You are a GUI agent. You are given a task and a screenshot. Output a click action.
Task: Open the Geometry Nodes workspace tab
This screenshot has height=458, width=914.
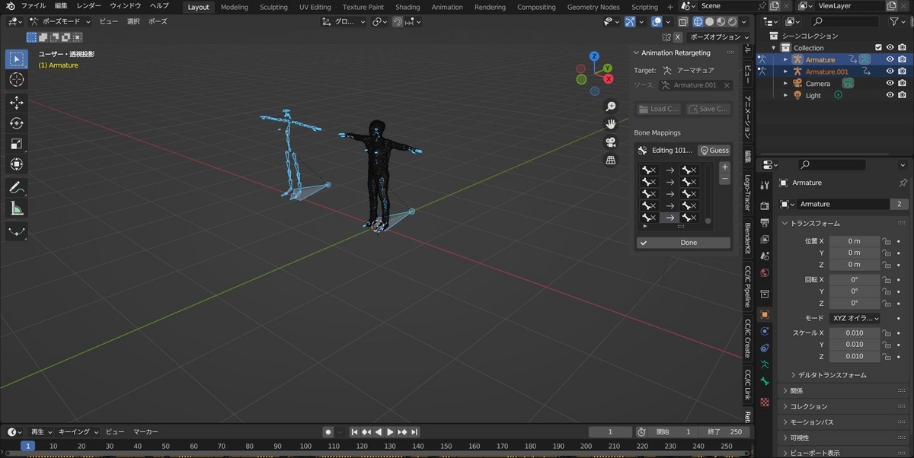click(x=593, y=7)
